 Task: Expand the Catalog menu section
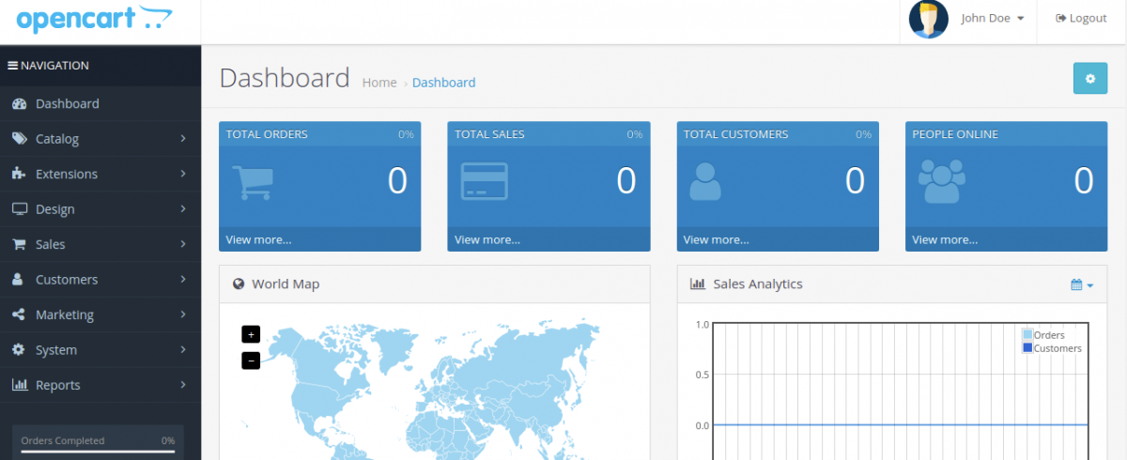100,139
